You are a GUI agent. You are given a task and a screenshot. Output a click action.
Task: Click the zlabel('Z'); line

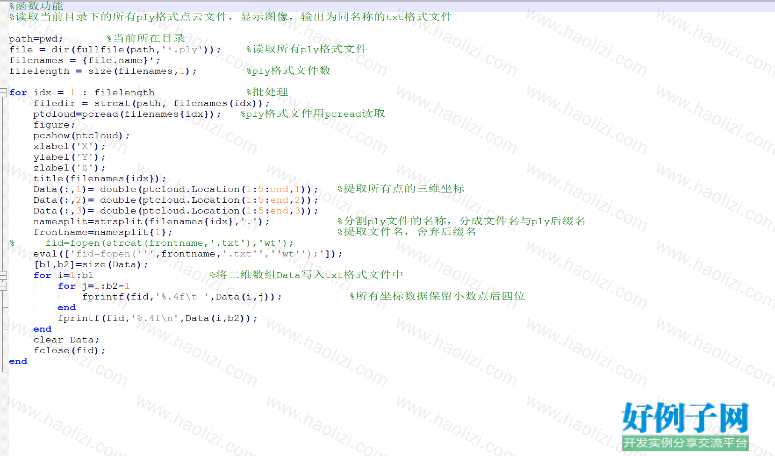[69, 168]
